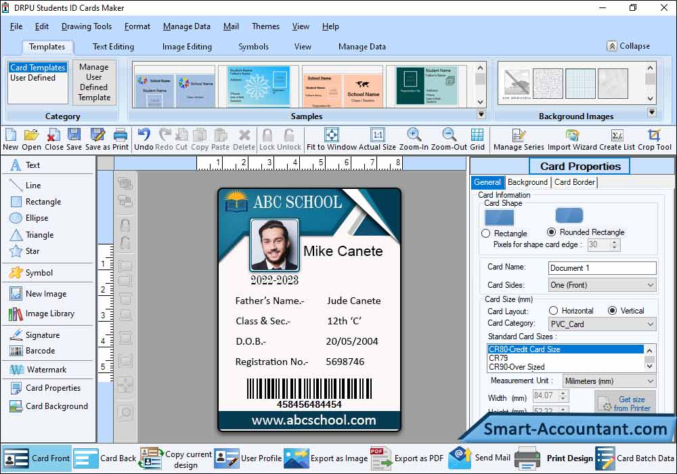Insert a Barcode element

pos(32,351)
